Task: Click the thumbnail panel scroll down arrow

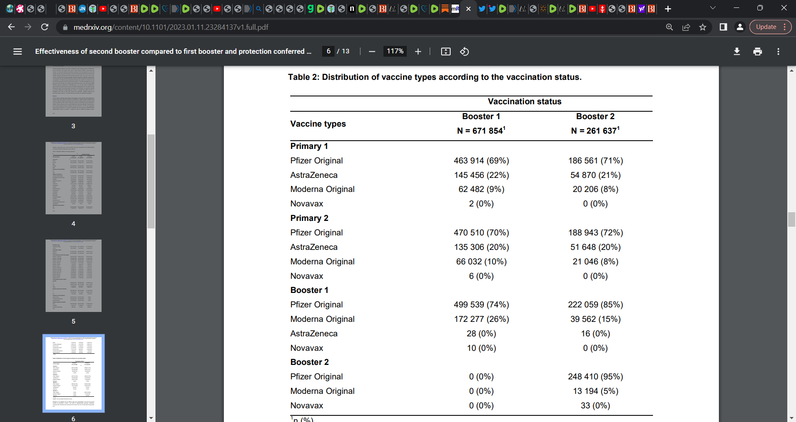Action: [x=151, y=418]
